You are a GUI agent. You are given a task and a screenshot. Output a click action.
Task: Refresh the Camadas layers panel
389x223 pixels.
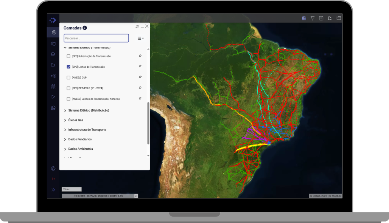[x=137, y=26]
